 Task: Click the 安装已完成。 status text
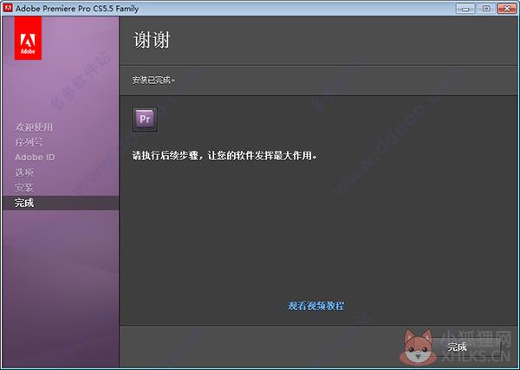[x=153, y=81]
